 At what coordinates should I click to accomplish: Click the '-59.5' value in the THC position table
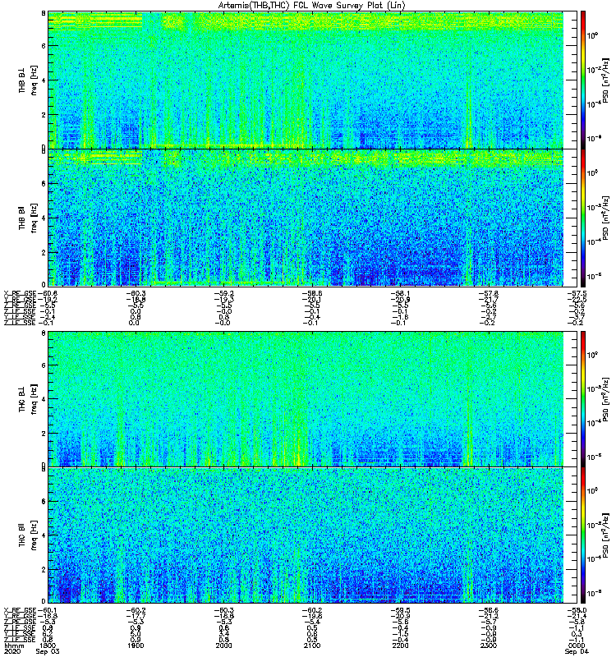[x=400, y=610]
